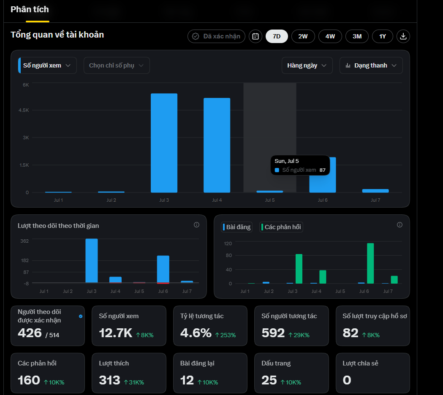Click verified checkmark icon in Đã xác nhận

click(196, 36)
